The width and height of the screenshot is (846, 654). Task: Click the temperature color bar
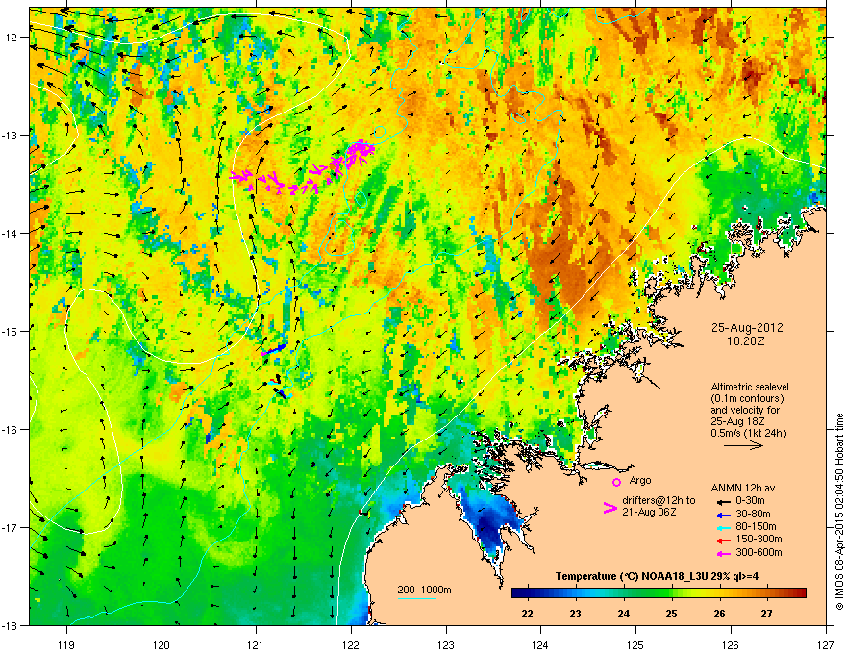coord(659,592)
